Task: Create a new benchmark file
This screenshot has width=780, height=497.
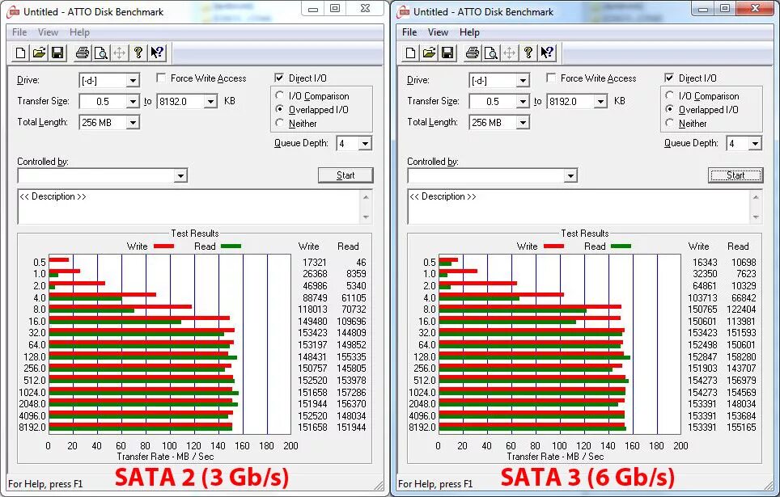Action: [x=20, y=53]
